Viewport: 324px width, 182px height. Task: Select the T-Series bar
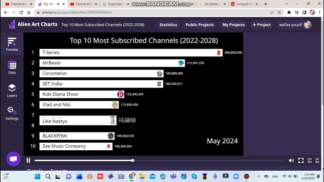click(x=131, y=53)
